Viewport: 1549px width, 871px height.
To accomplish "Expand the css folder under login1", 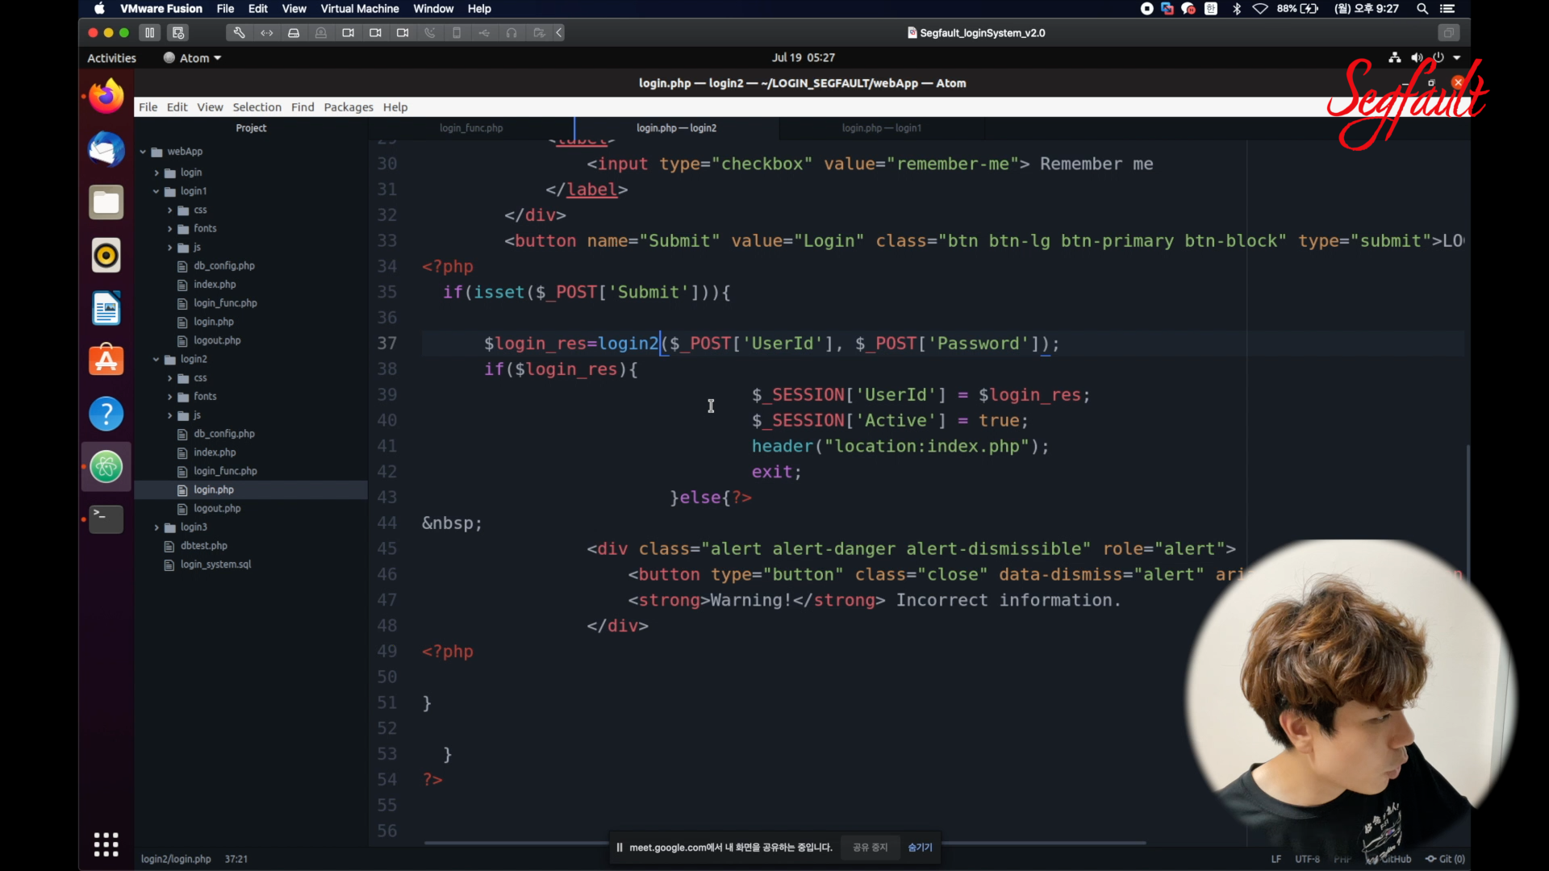I will (169, 210).
